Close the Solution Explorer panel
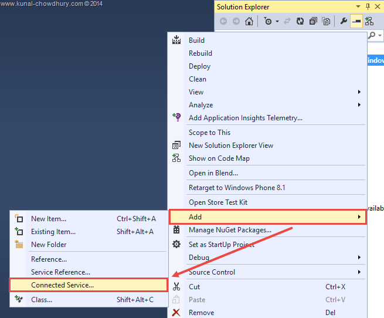Screen dimensions: 384x318 pos(378,6)
